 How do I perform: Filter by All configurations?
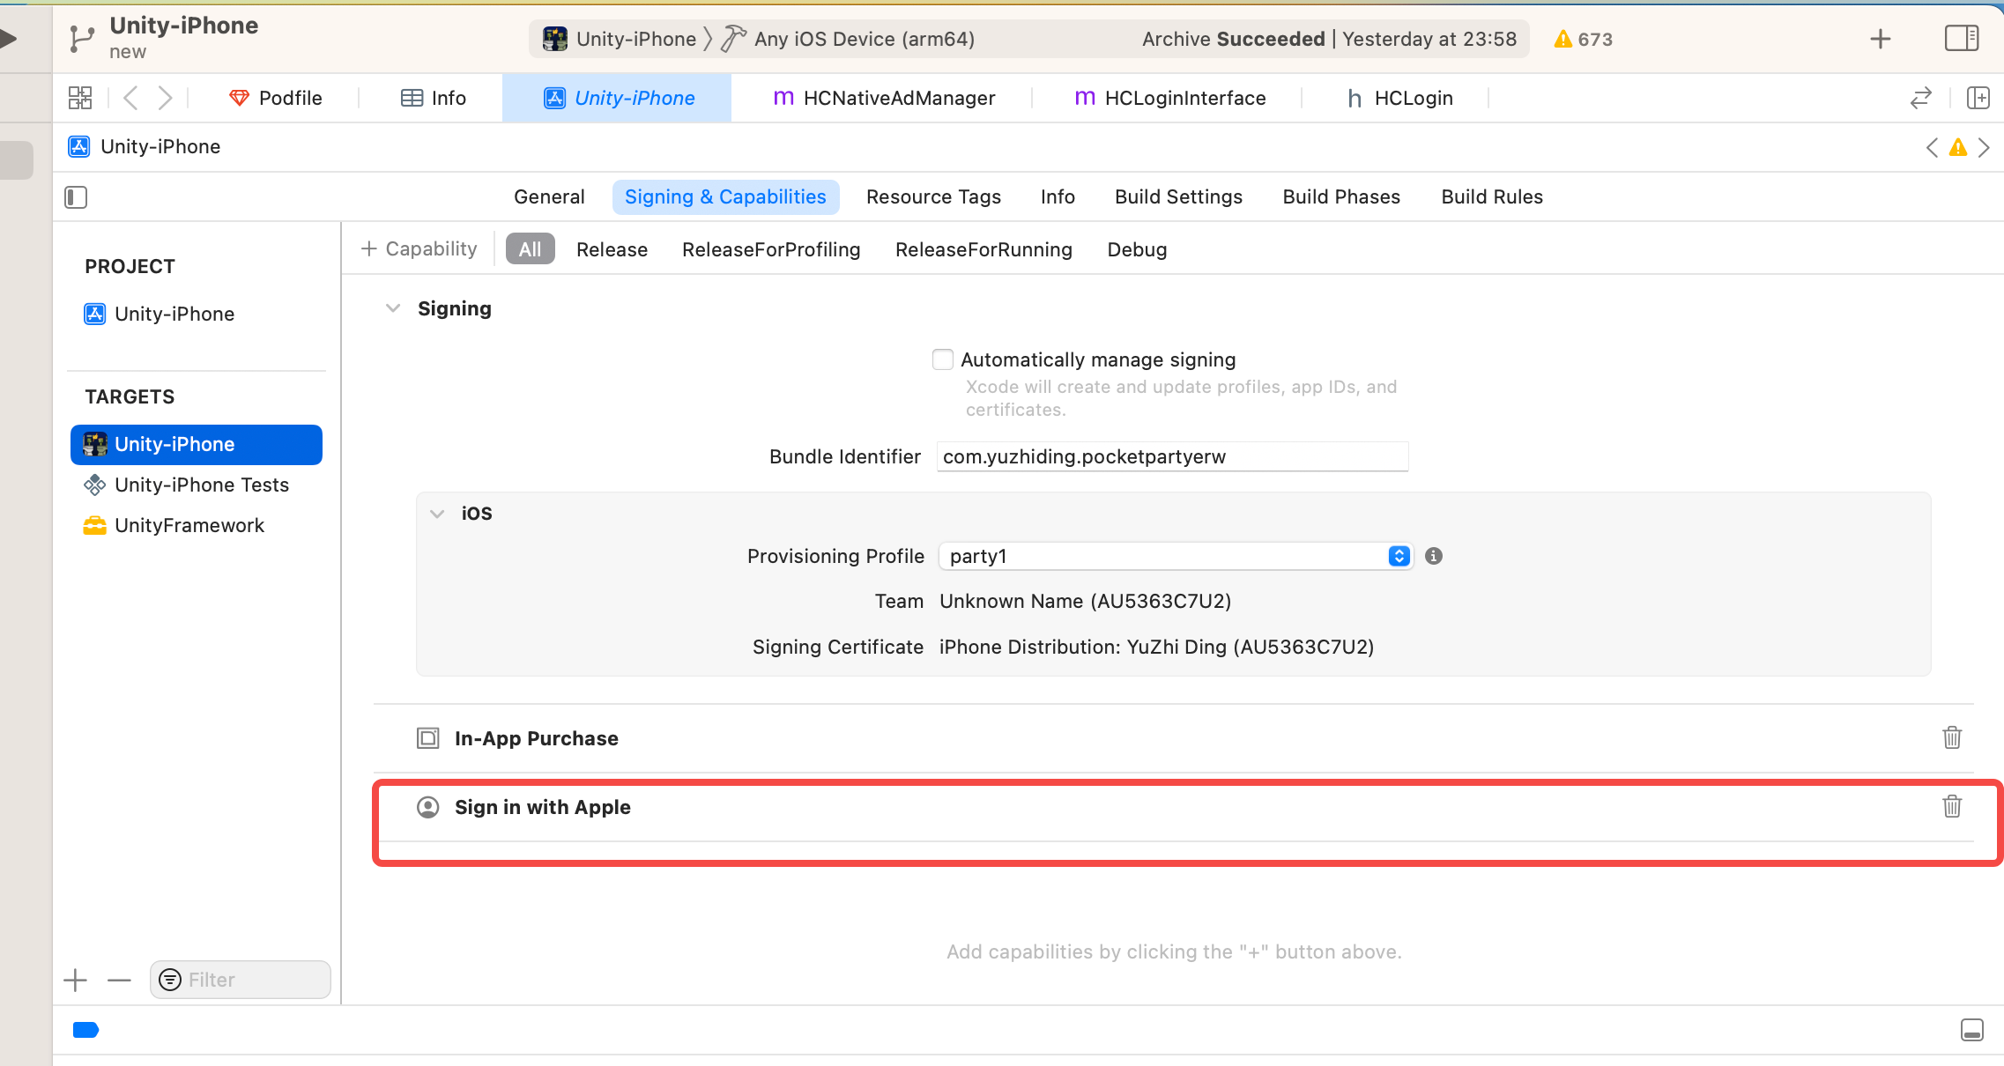pyautogui.click(x=530, y=249)
